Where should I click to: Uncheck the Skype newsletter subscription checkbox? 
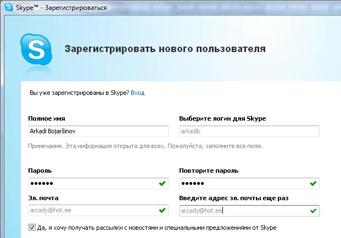coord(32,228)
